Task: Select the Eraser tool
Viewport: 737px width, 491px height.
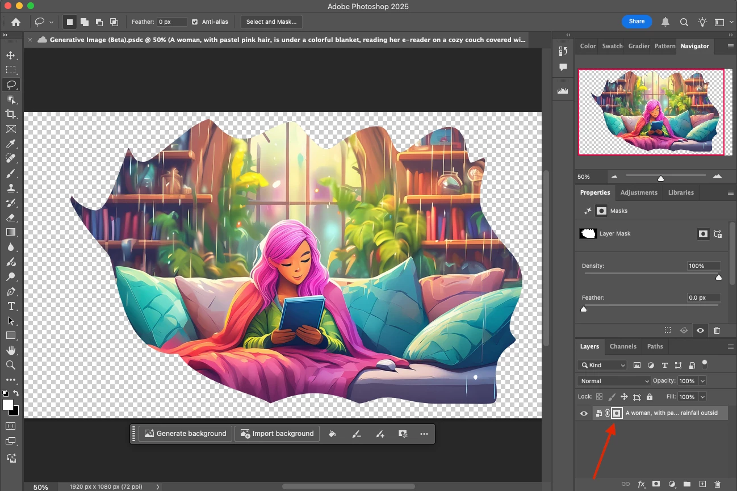Action: pos(10,217)
